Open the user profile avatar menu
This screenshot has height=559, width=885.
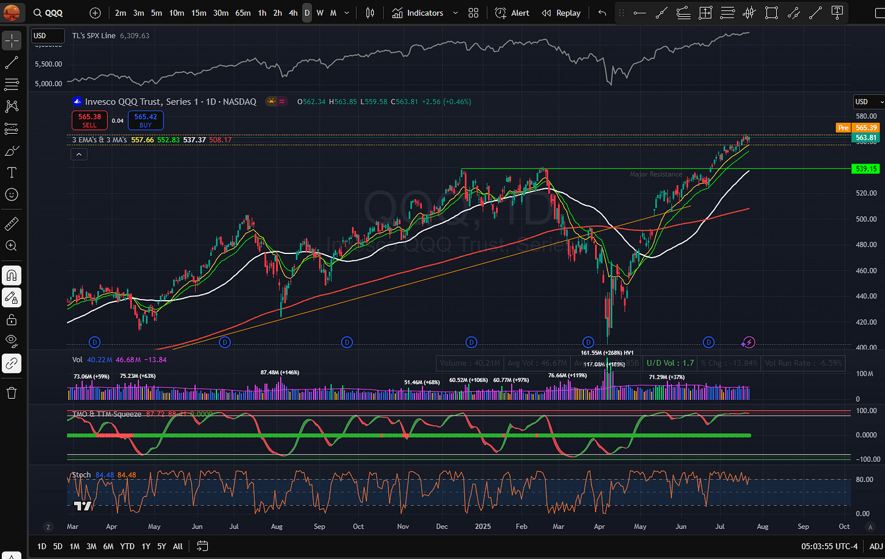(12, 12)
